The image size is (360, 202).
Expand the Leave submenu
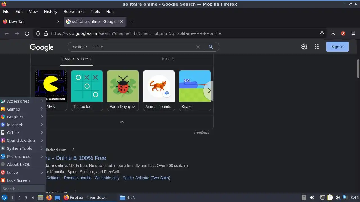[22, 173]
